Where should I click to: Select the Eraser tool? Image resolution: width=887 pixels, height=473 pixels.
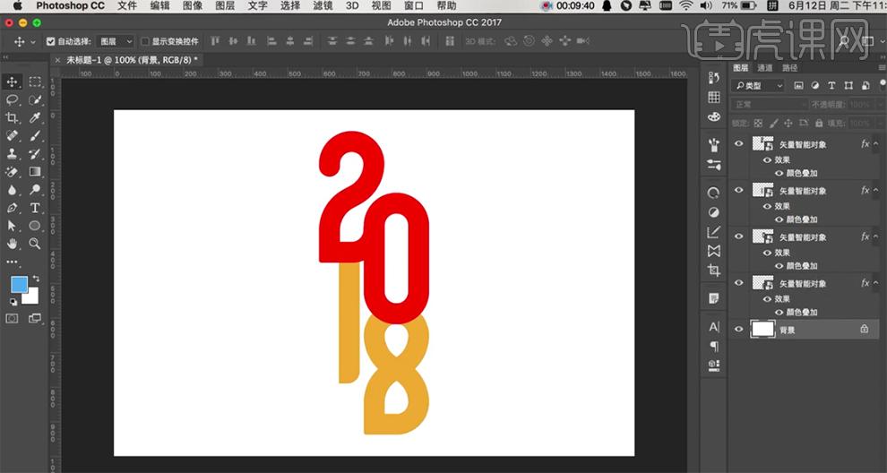[12, 171]
